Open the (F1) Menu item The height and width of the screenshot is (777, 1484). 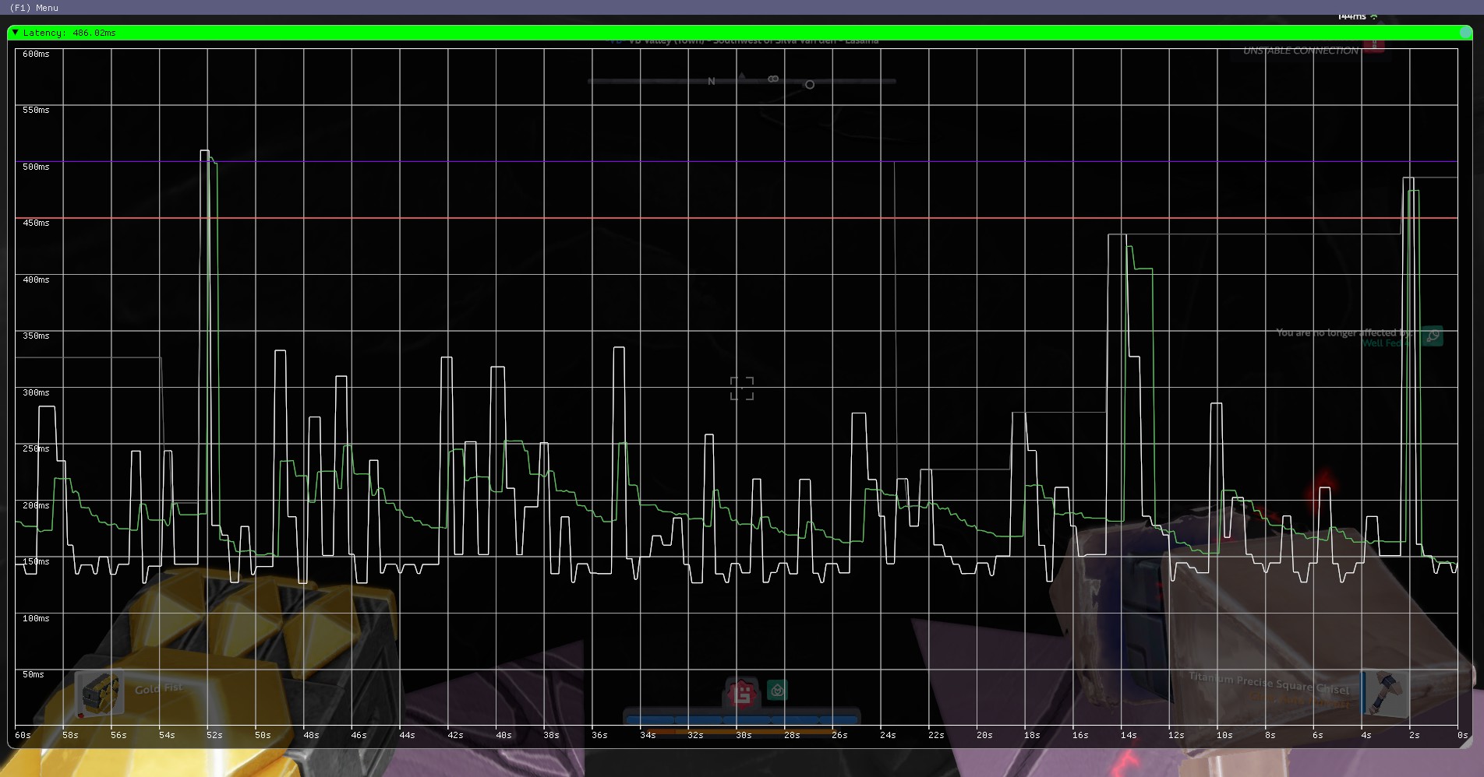34,8
